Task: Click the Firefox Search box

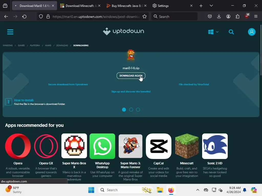Action: [x=174, y=17]
